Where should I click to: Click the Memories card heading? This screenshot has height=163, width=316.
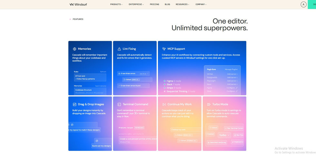tap(84, 49)
